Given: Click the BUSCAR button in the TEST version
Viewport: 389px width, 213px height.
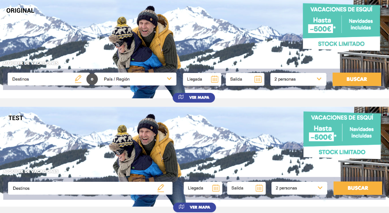Looking at the screenshot, I should click(358, 188).
